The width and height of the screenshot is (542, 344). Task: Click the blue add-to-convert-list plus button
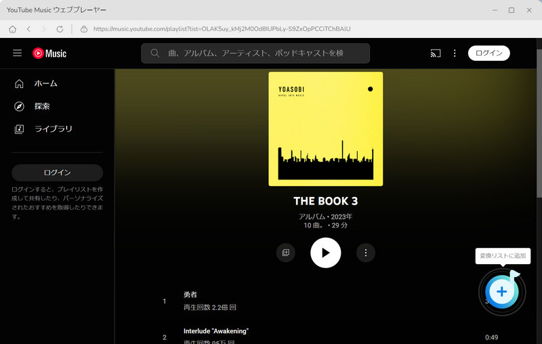click(x=502, y=291)
